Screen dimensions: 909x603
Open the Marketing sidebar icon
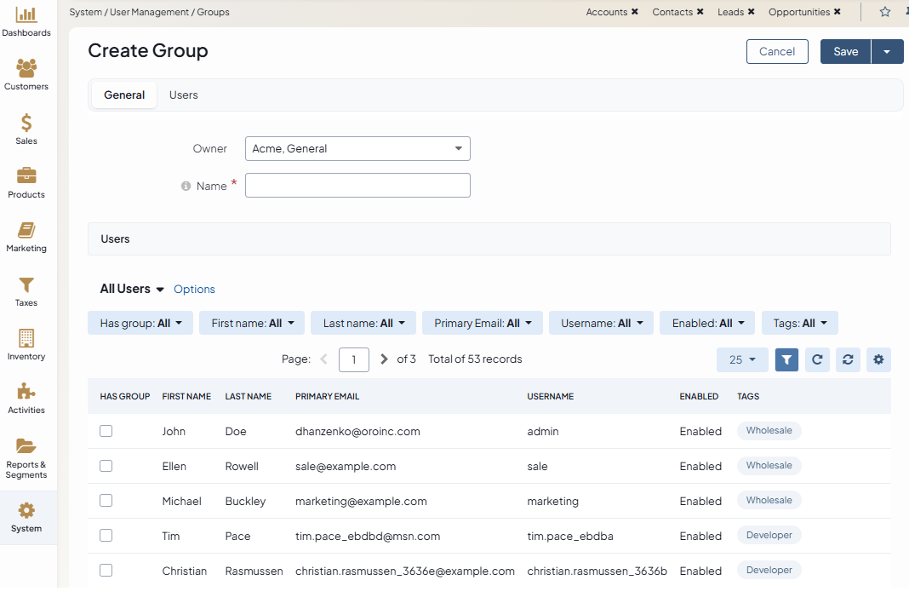[x=26, y=231]
